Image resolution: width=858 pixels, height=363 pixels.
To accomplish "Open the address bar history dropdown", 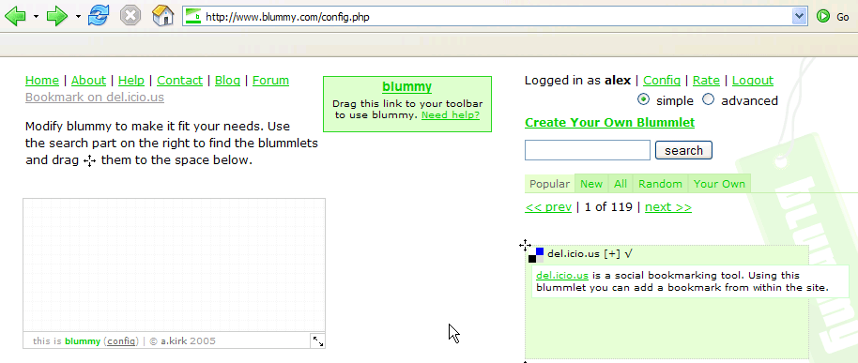I will 800,16.
